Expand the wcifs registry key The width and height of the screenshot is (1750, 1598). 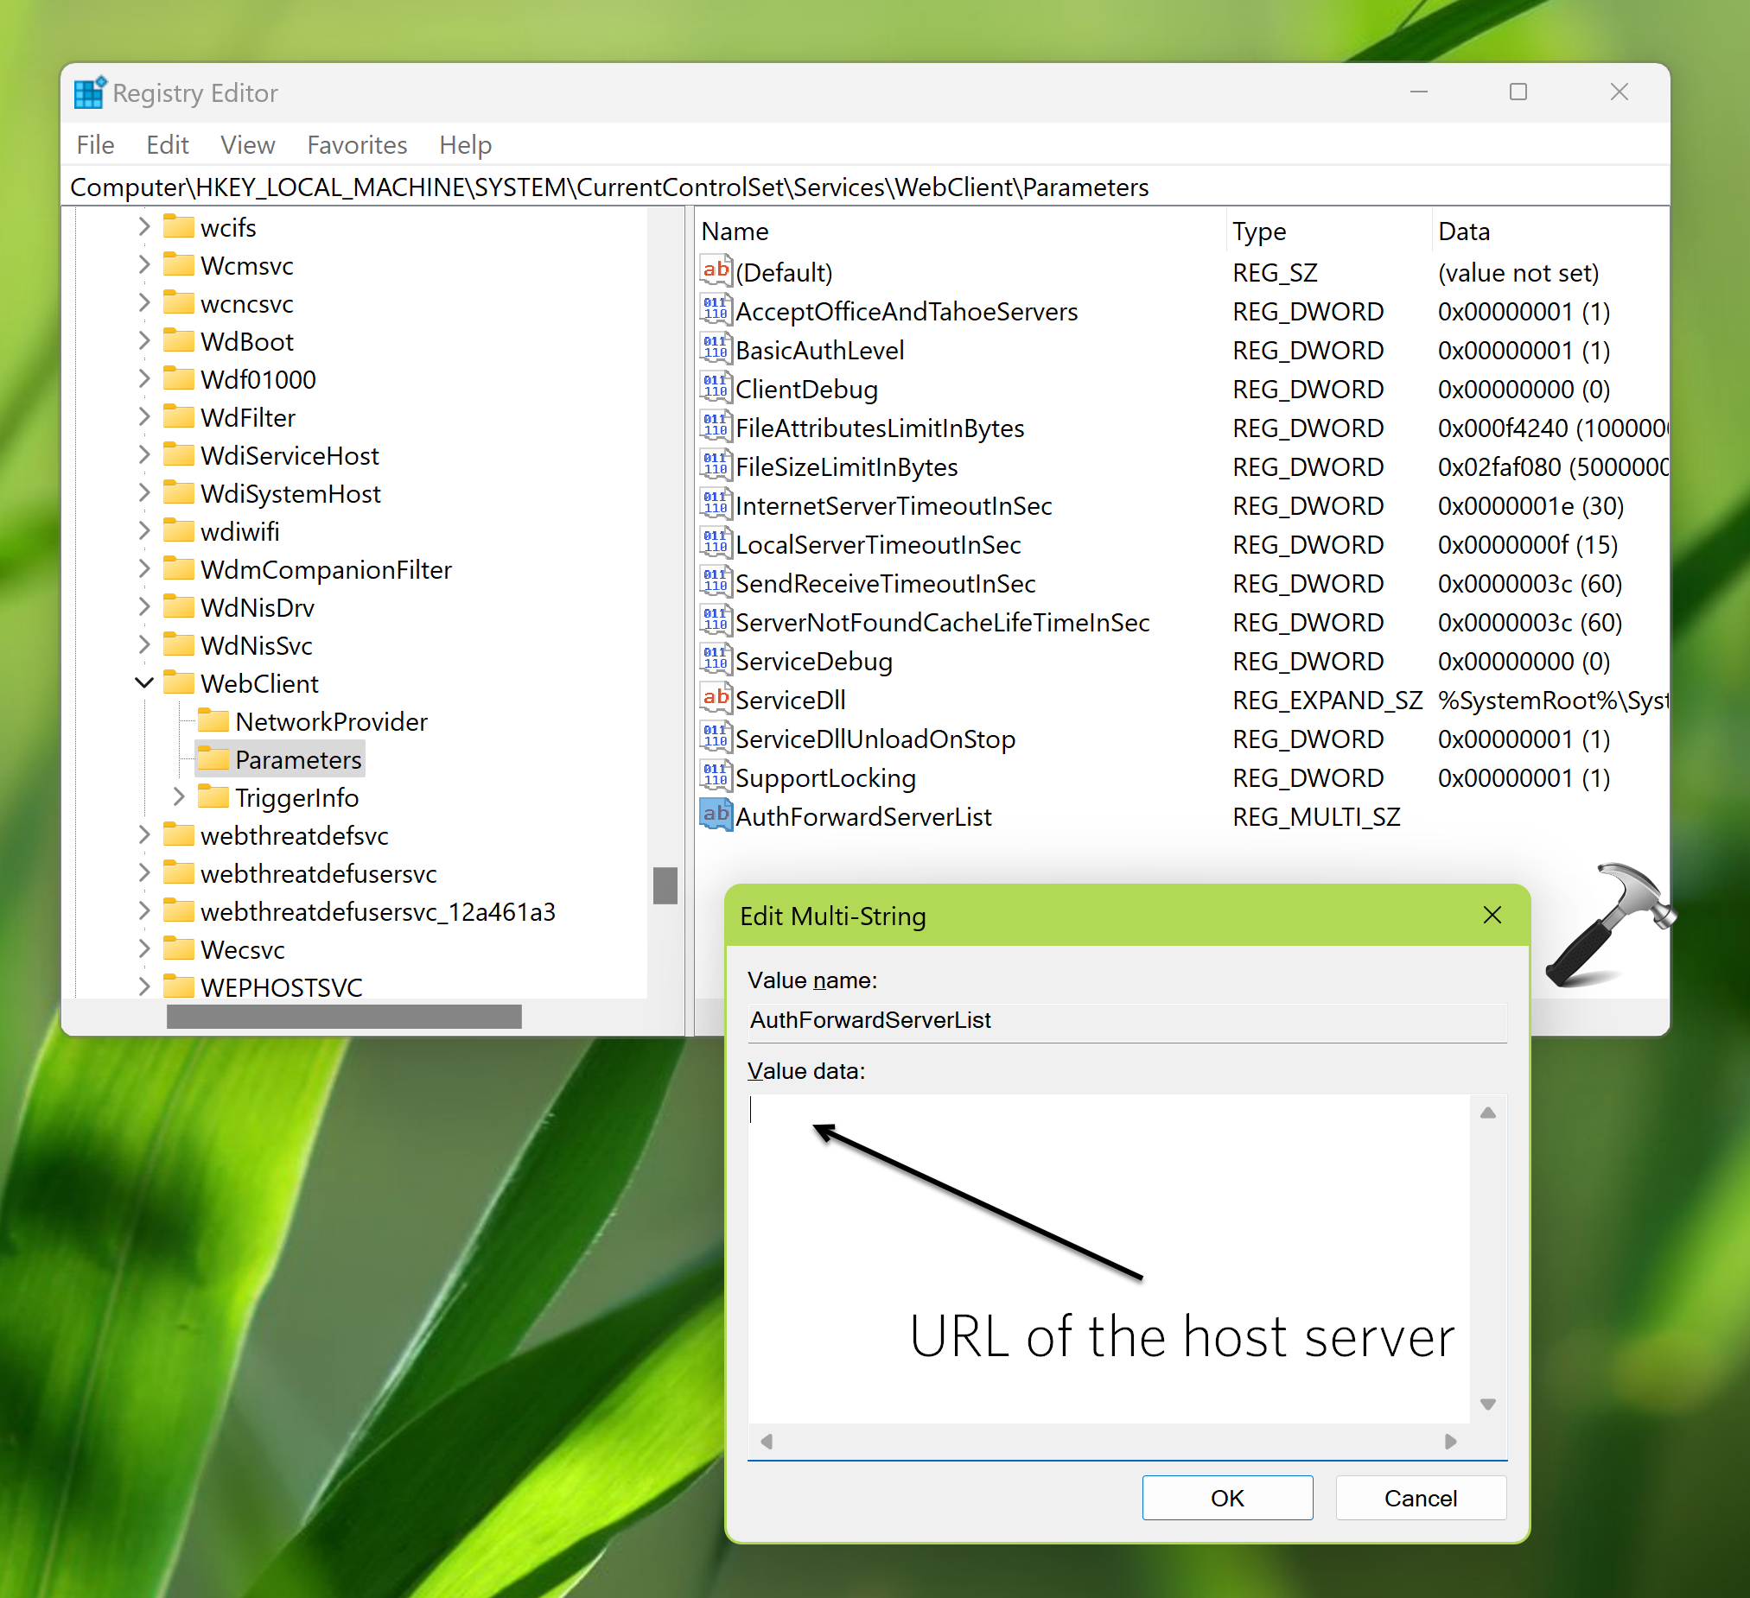[144, 226]
